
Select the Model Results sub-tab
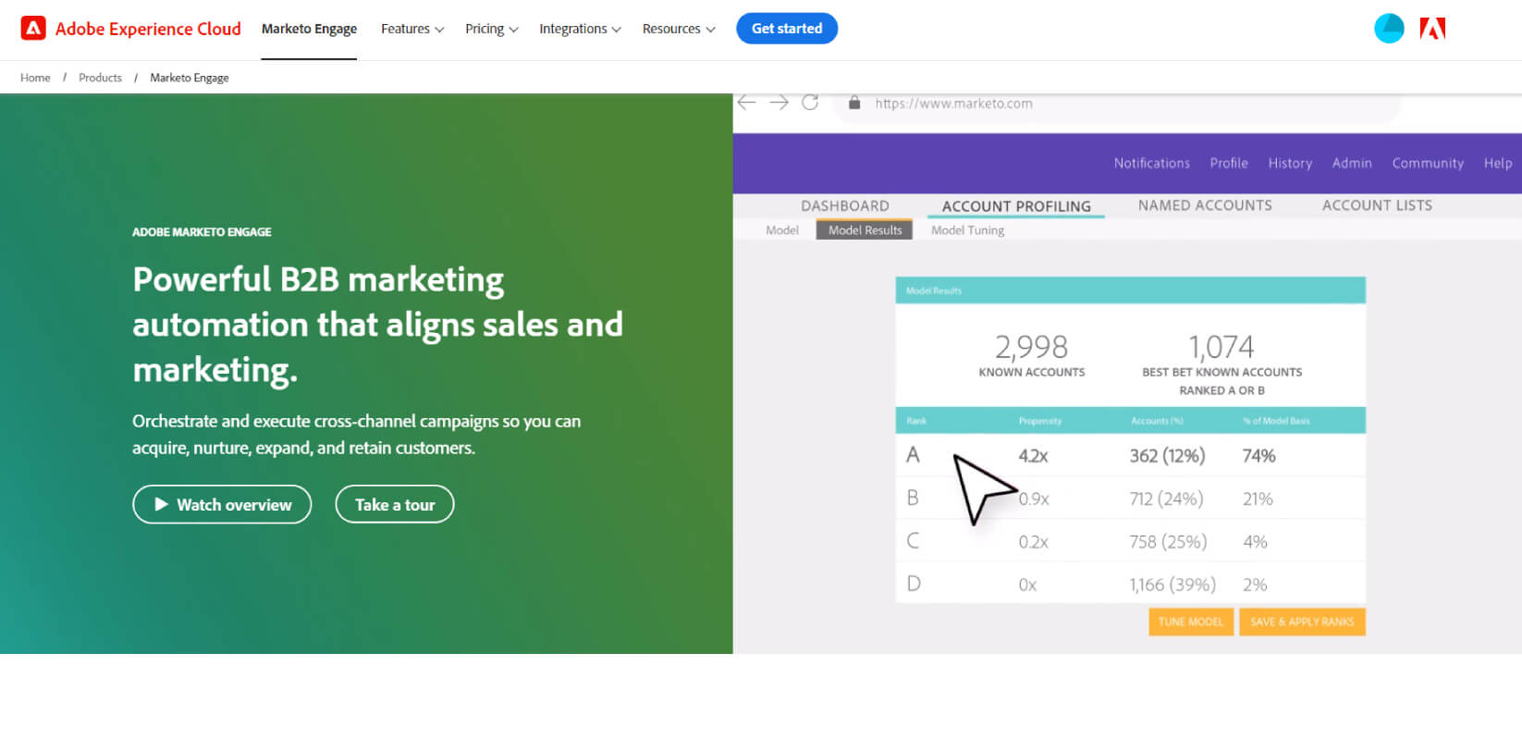click(x=865, y=229)
